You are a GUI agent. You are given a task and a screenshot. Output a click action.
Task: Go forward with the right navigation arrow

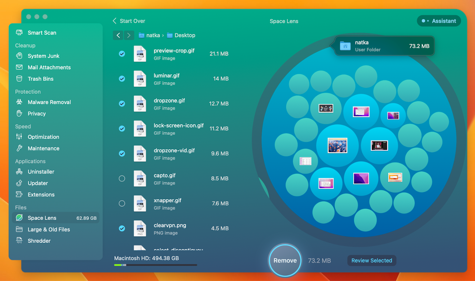point(129,35)
